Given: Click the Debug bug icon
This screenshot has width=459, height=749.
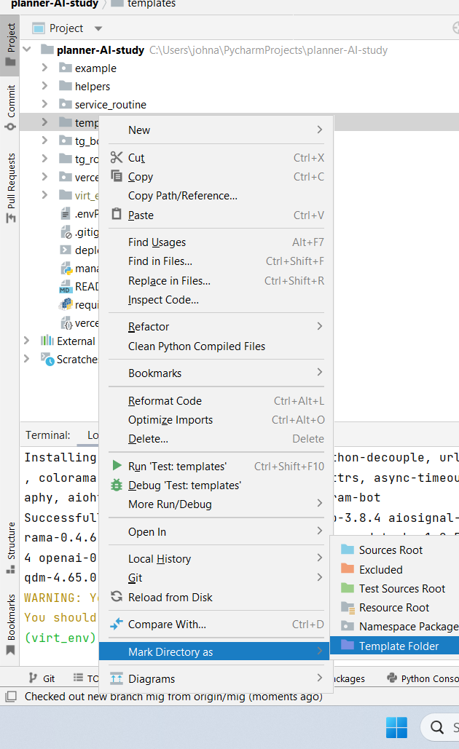Looking at the screenshot, I should point(116,485).
